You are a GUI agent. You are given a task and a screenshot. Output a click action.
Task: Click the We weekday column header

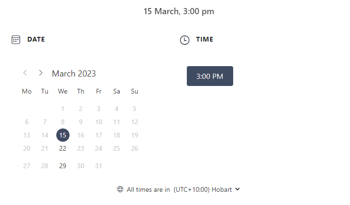coord(62,91)
